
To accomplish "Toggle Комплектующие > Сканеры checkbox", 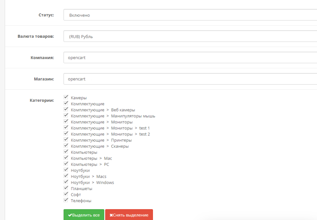I will click(66, 146).
